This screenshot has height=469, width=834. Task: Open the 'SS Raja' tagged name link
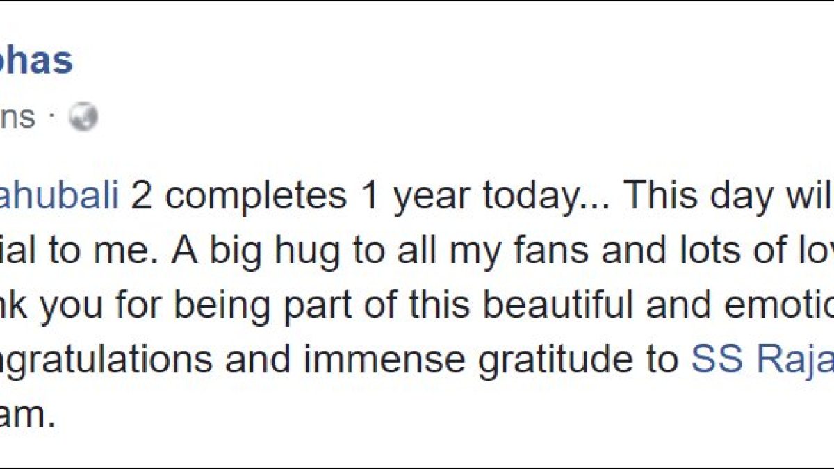click(762, 361)
